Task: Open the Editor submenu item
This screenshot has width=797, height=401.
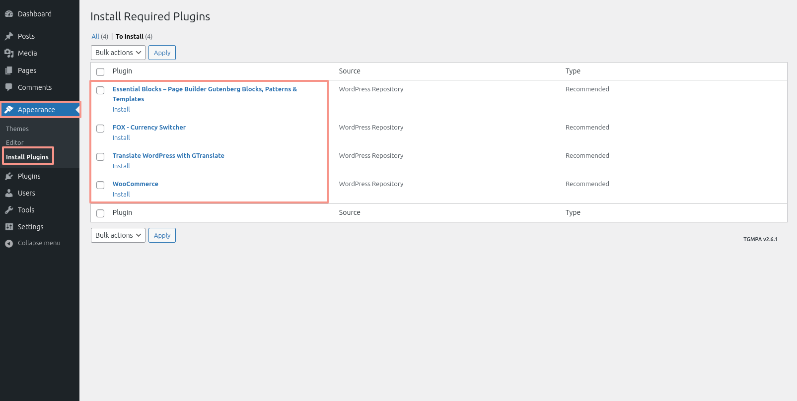Action: (x=15, y=142)
